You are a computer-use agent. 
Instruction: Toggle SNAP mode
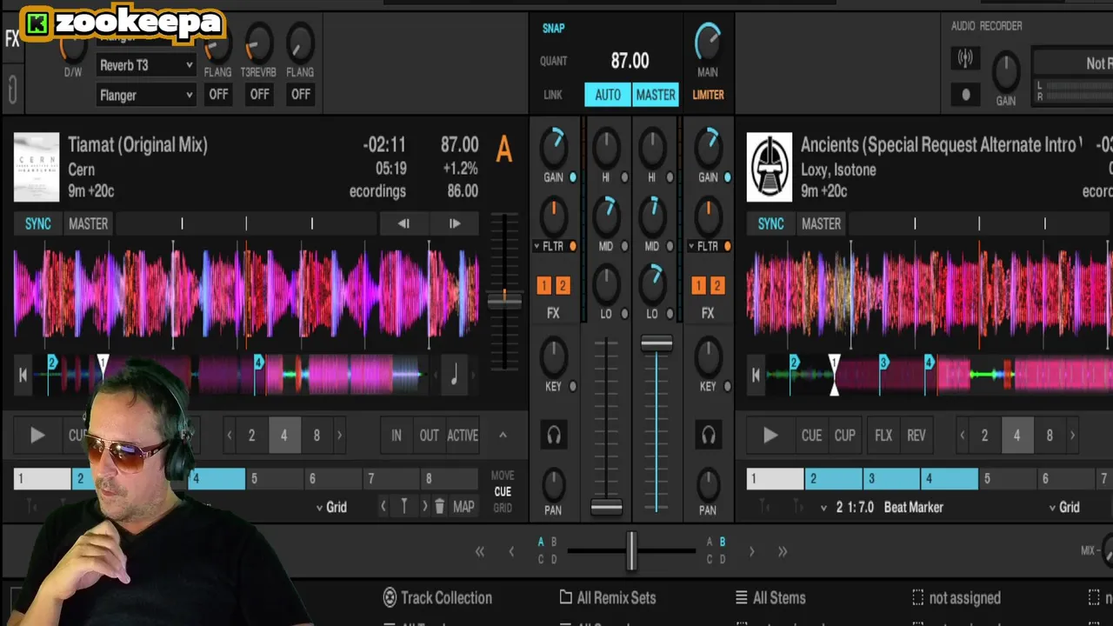click(x=554, y=28)
